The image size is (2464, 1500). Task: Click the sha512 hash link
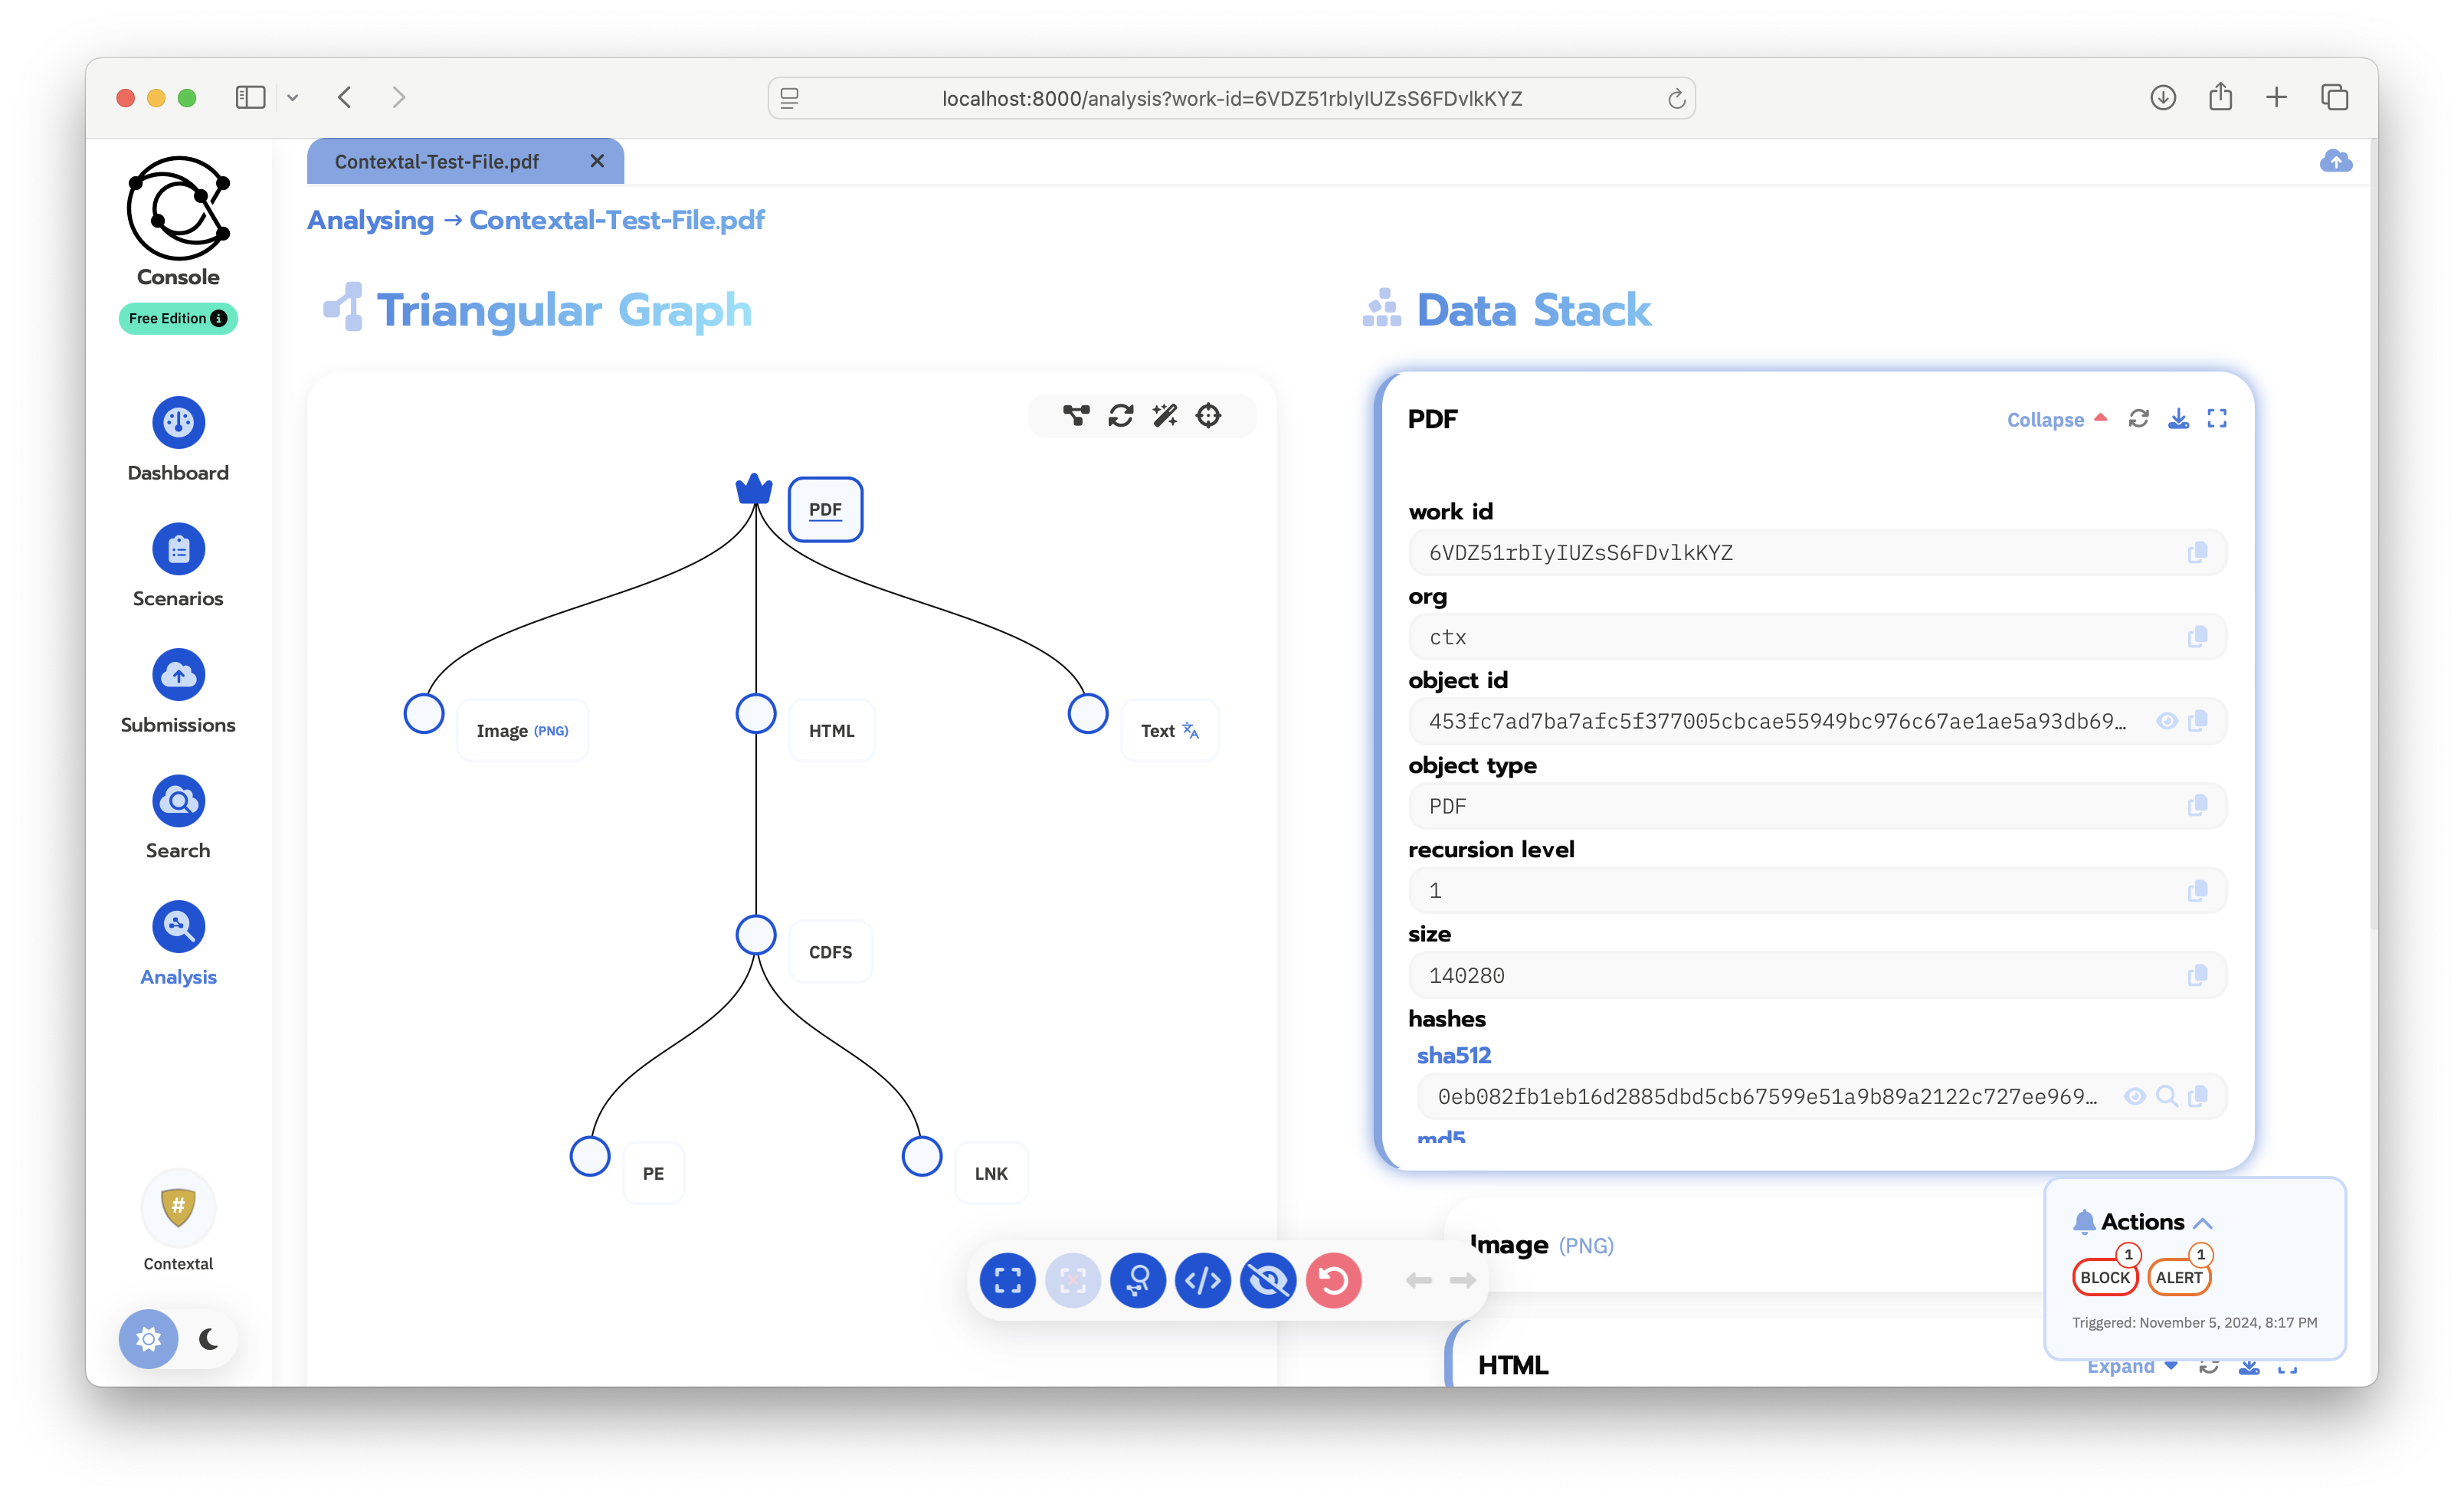coord(1453,1055)
